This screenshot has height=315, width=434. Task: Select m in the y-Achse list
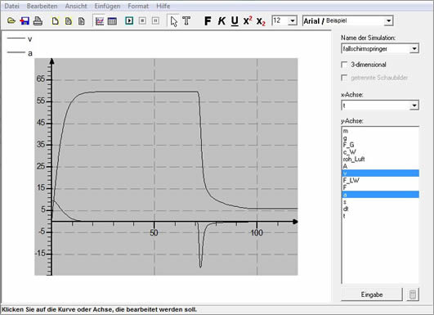380,131
